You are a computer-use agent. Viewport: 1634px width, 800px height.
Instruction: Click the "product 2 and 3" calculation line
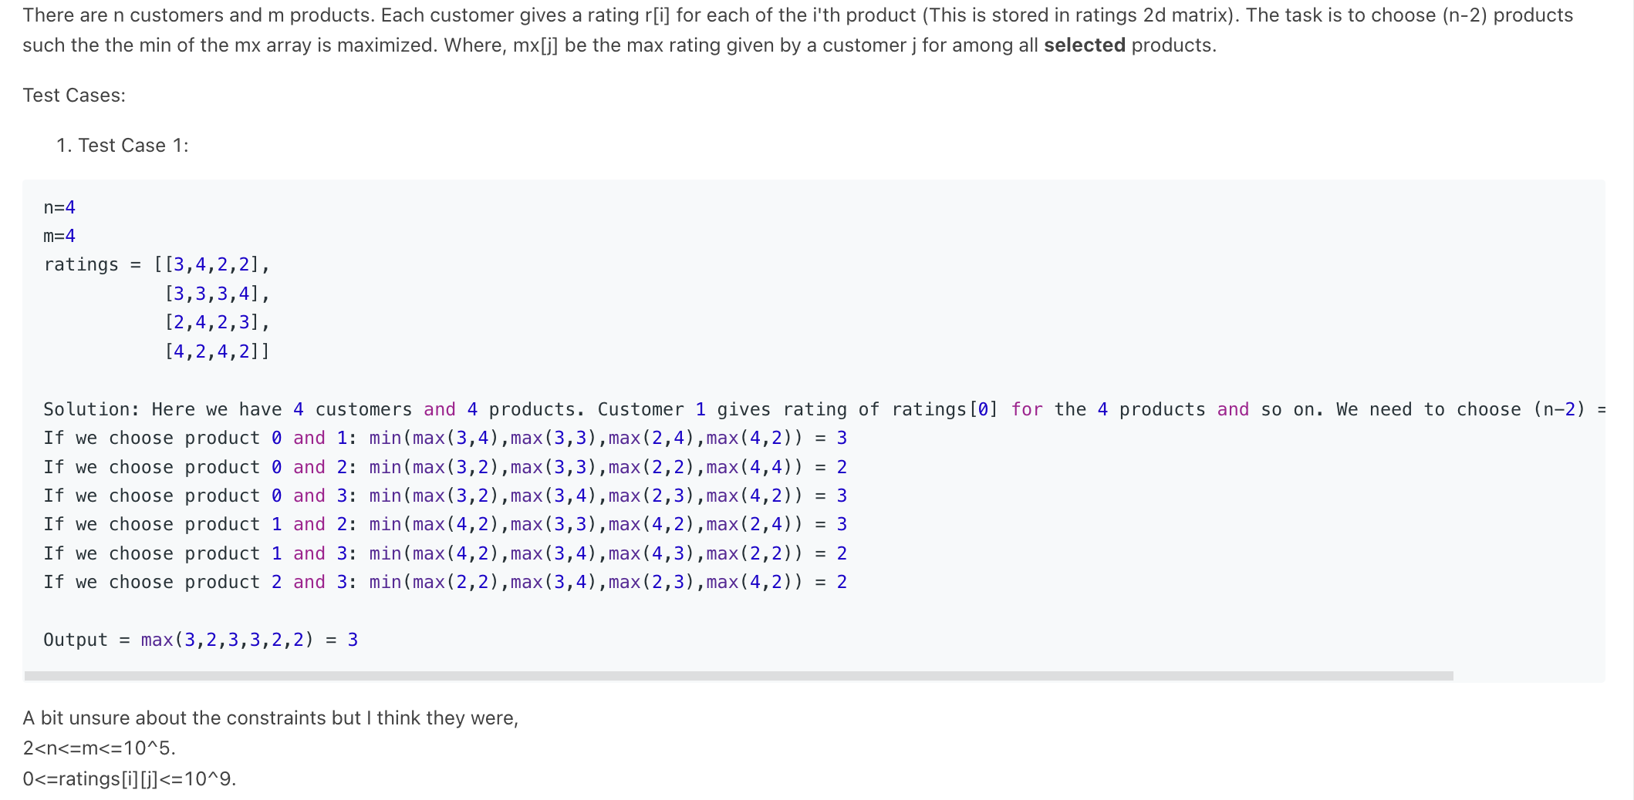click(x=445, y=583)
